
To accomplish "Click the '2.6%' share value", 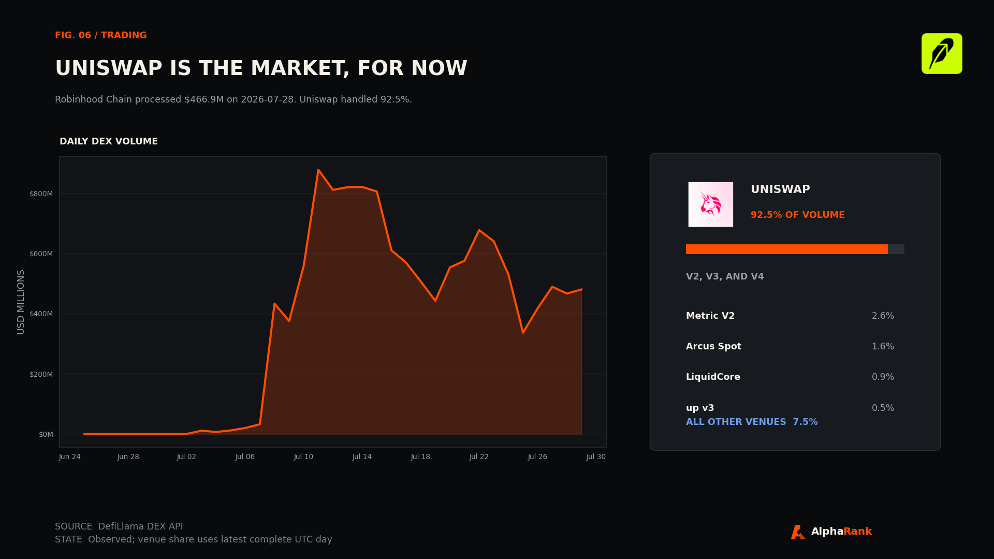I will click(883, 316).
